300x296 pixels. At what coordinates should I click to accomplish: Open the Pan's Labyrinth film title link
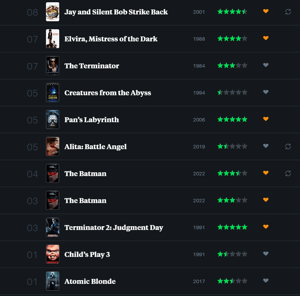point(92,120)
